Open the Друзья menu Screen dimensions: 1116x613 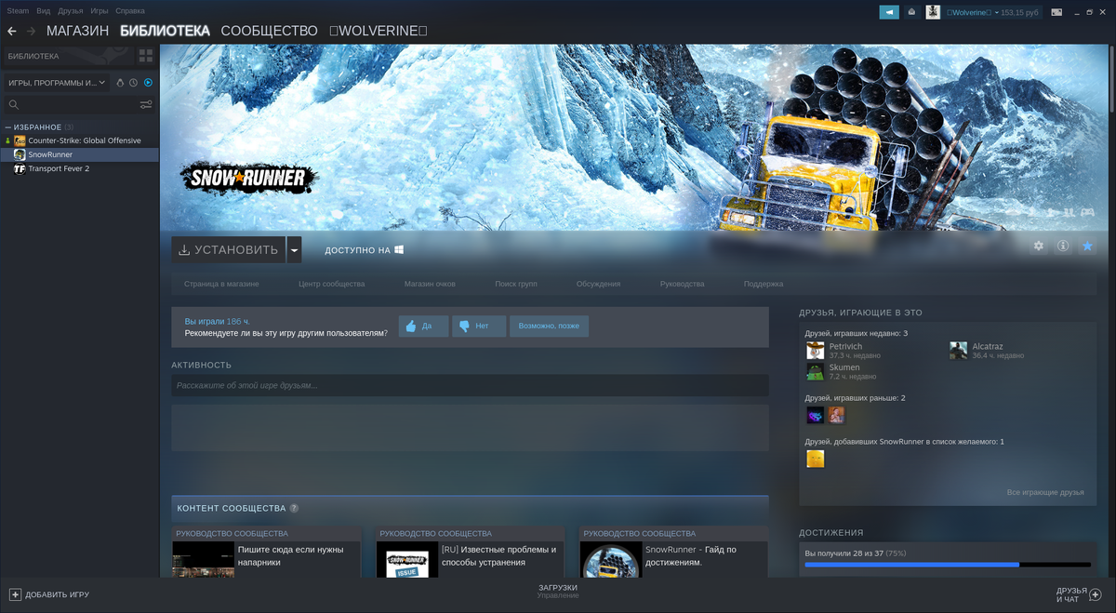[x=71, y=10]
